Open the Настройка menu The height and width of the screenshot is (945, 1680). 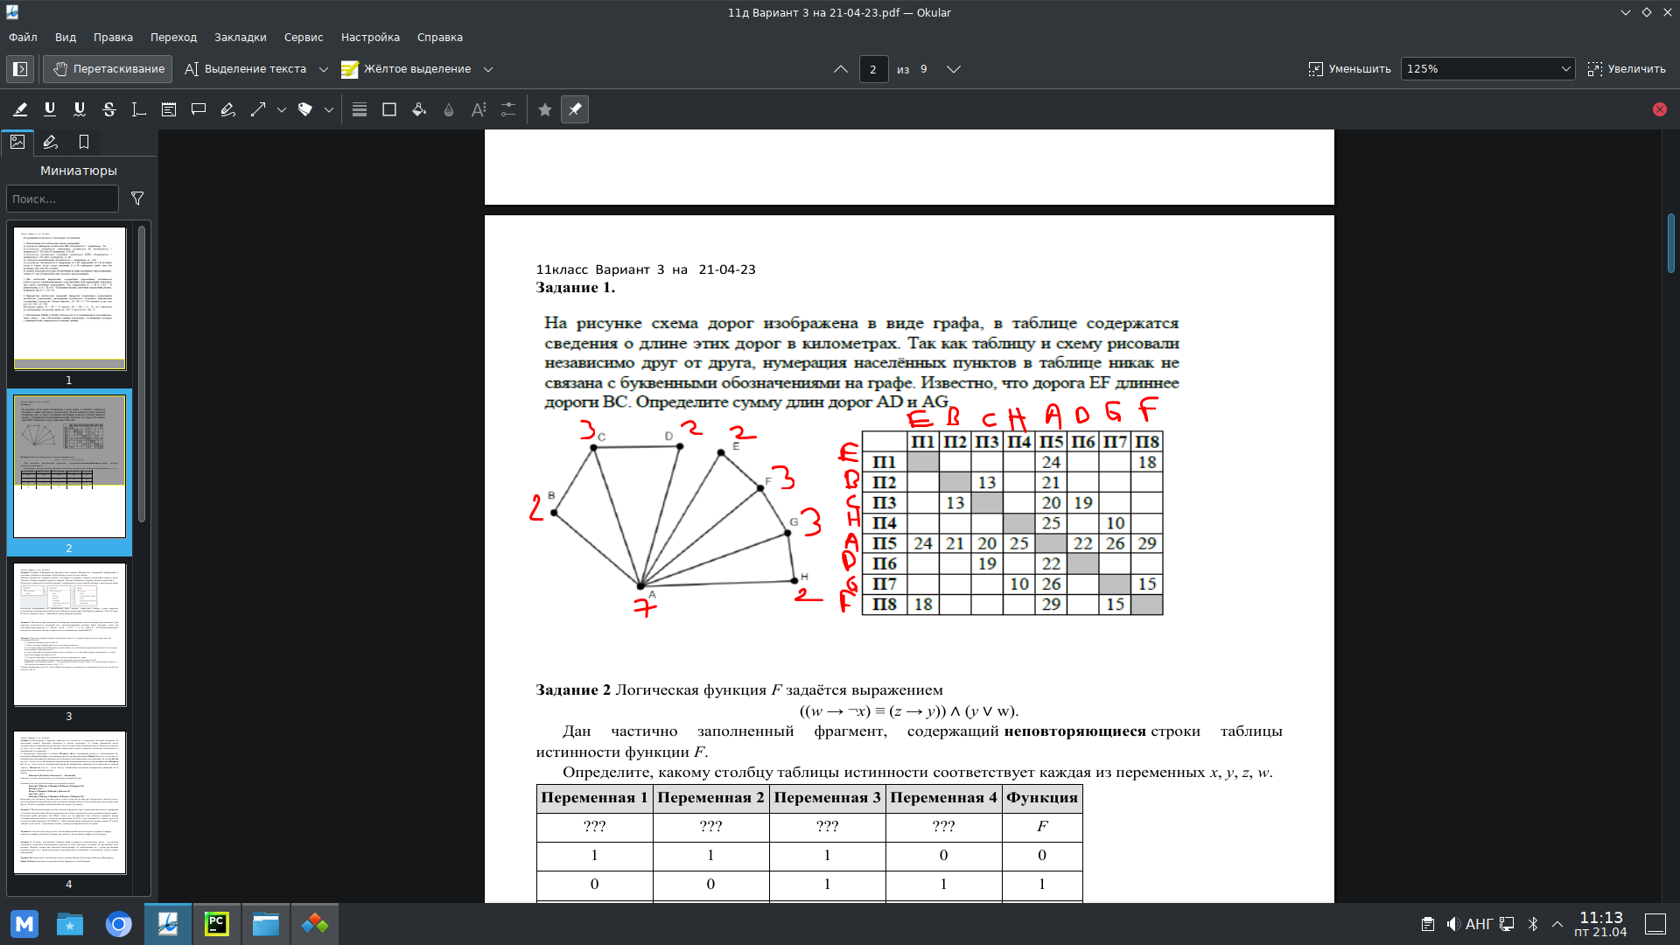[370, 38]
